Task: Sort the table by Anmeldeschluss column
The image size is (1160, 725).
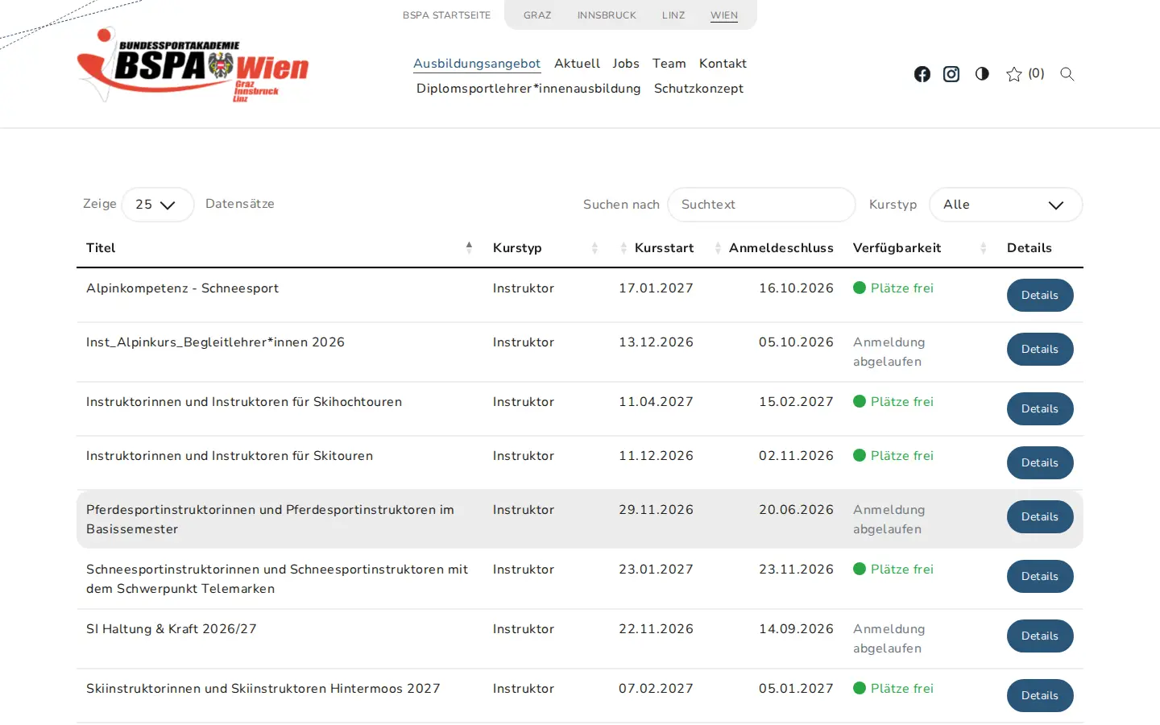Action: [773, 248]
